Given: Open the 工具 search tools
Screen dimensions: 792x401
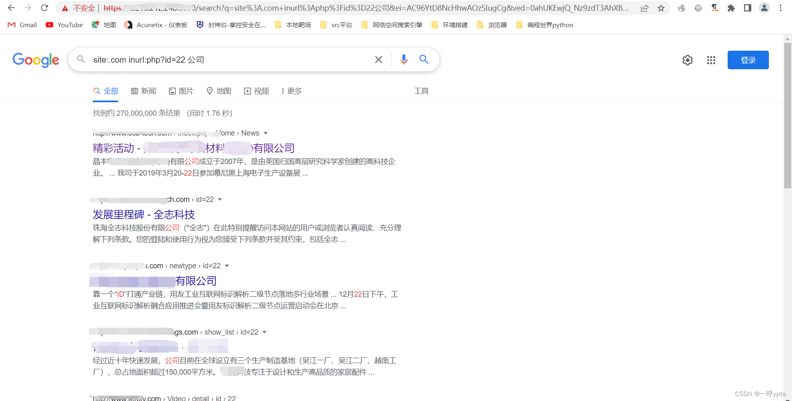Looking at the screenshot, I should (422, 91).
